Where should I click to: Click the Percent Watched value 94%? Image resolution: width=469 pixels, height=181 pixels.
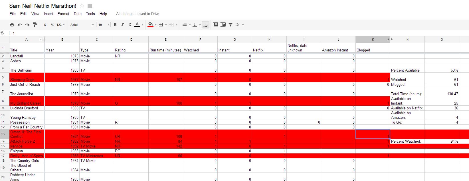(x=442, y=141)
